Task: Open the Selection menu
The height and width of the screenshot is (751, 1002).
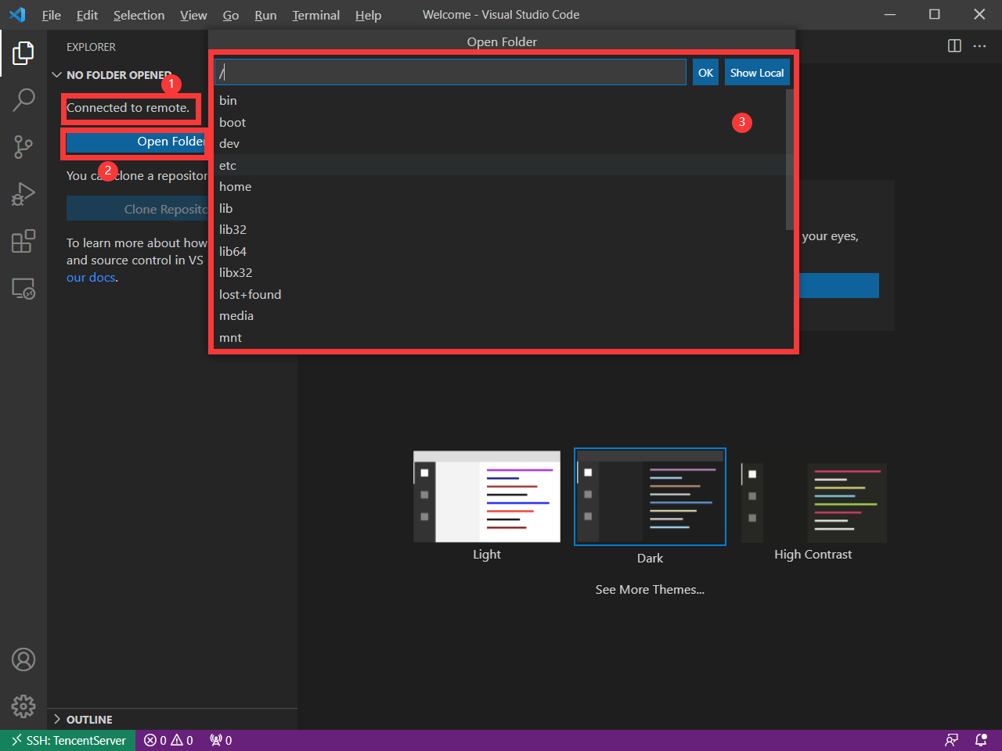Action: click(139, 15)
